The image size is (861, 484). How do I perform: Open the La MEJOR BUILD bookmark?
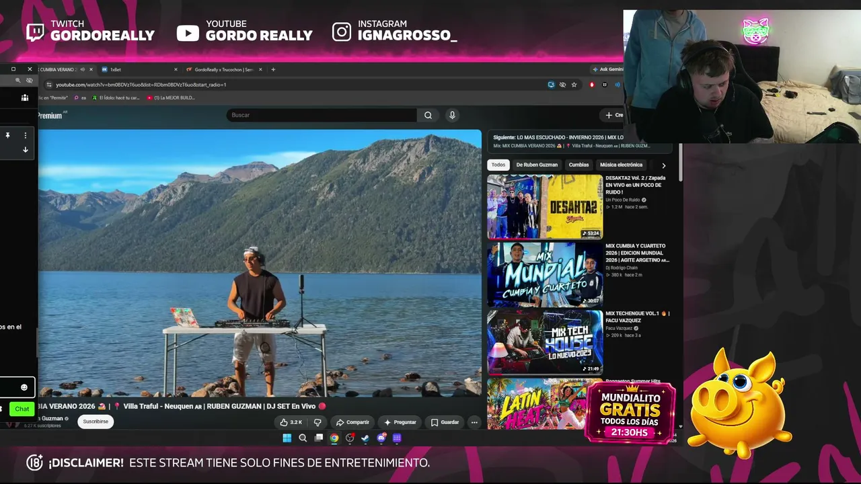point(171,97)
